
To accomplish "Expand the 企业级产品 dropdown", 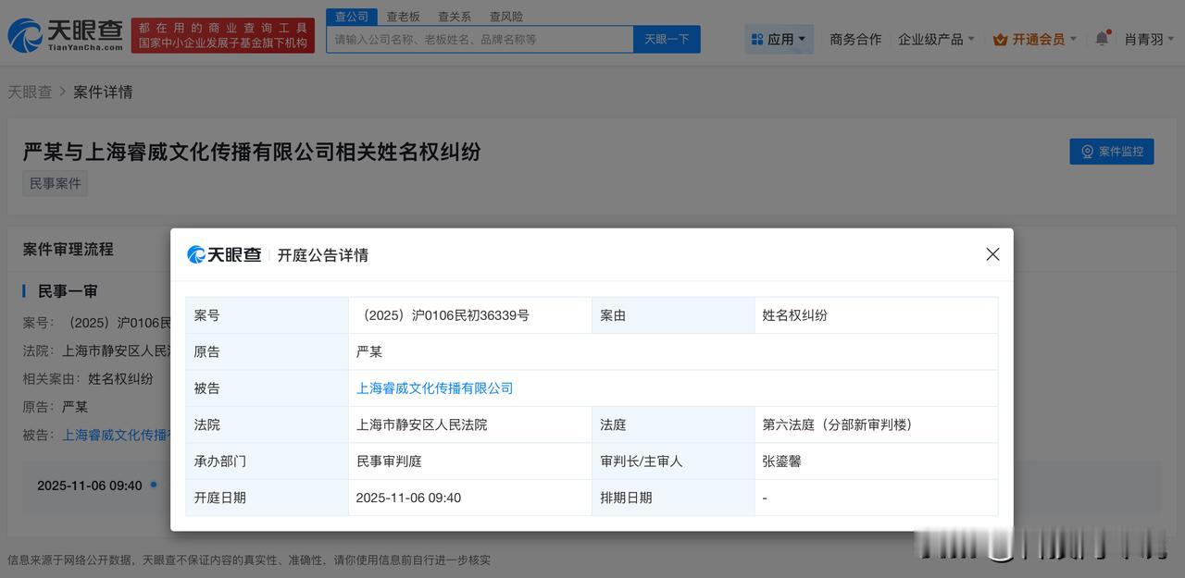I will coord(936,39).
